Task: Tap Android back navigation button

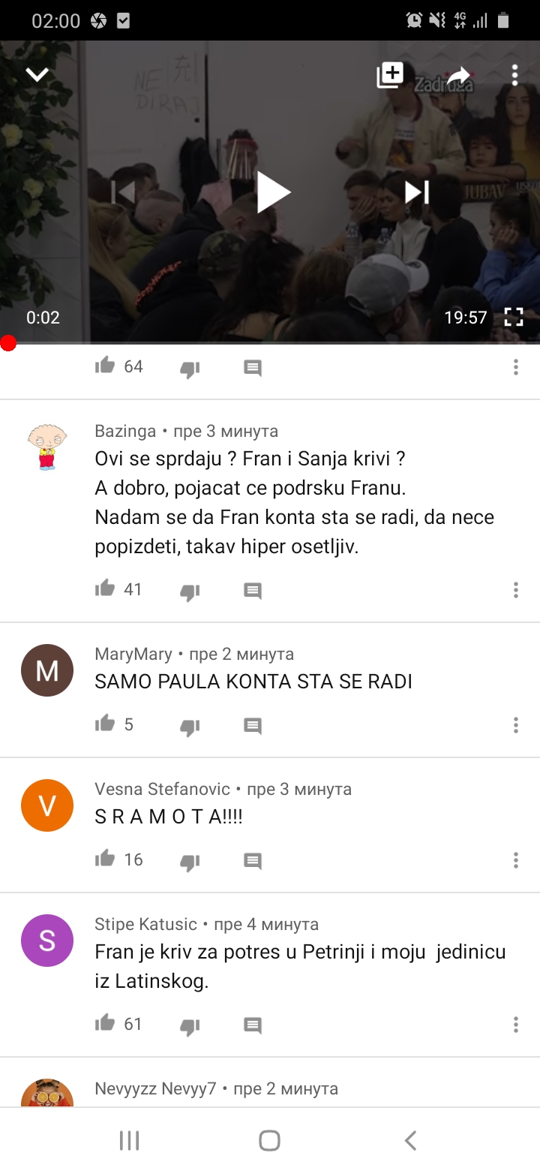Action: point(410,1140)
